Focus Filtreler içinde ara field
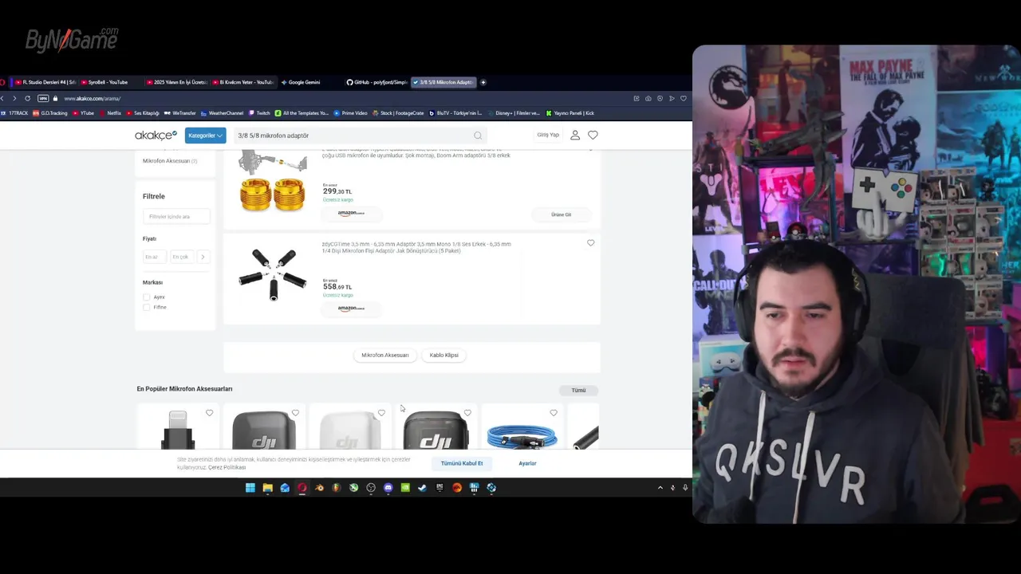1021x574 pixels. pos(176,216)
